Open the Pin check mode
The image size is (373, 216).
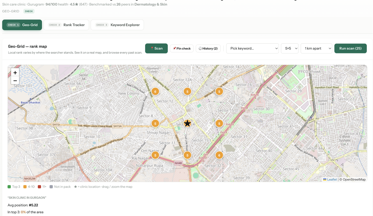(182, 48)
